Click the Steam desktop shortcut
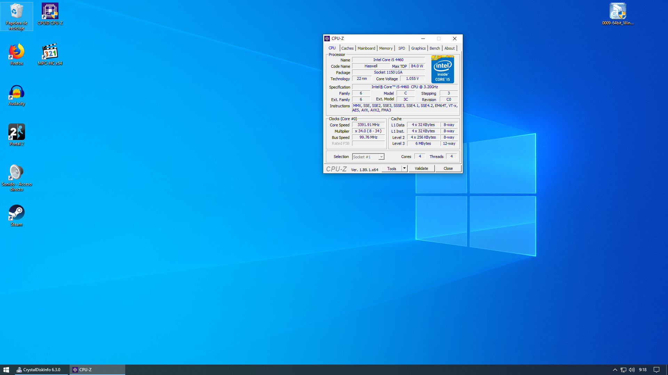668x375 pixels. (16, 215)
